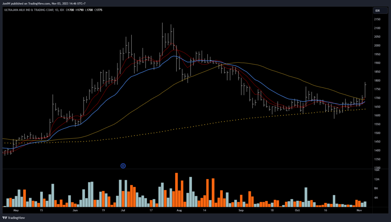Click the latest price bar near 1775
The width and height of the screenshot is (391, 222).
[x=365, y=89]
